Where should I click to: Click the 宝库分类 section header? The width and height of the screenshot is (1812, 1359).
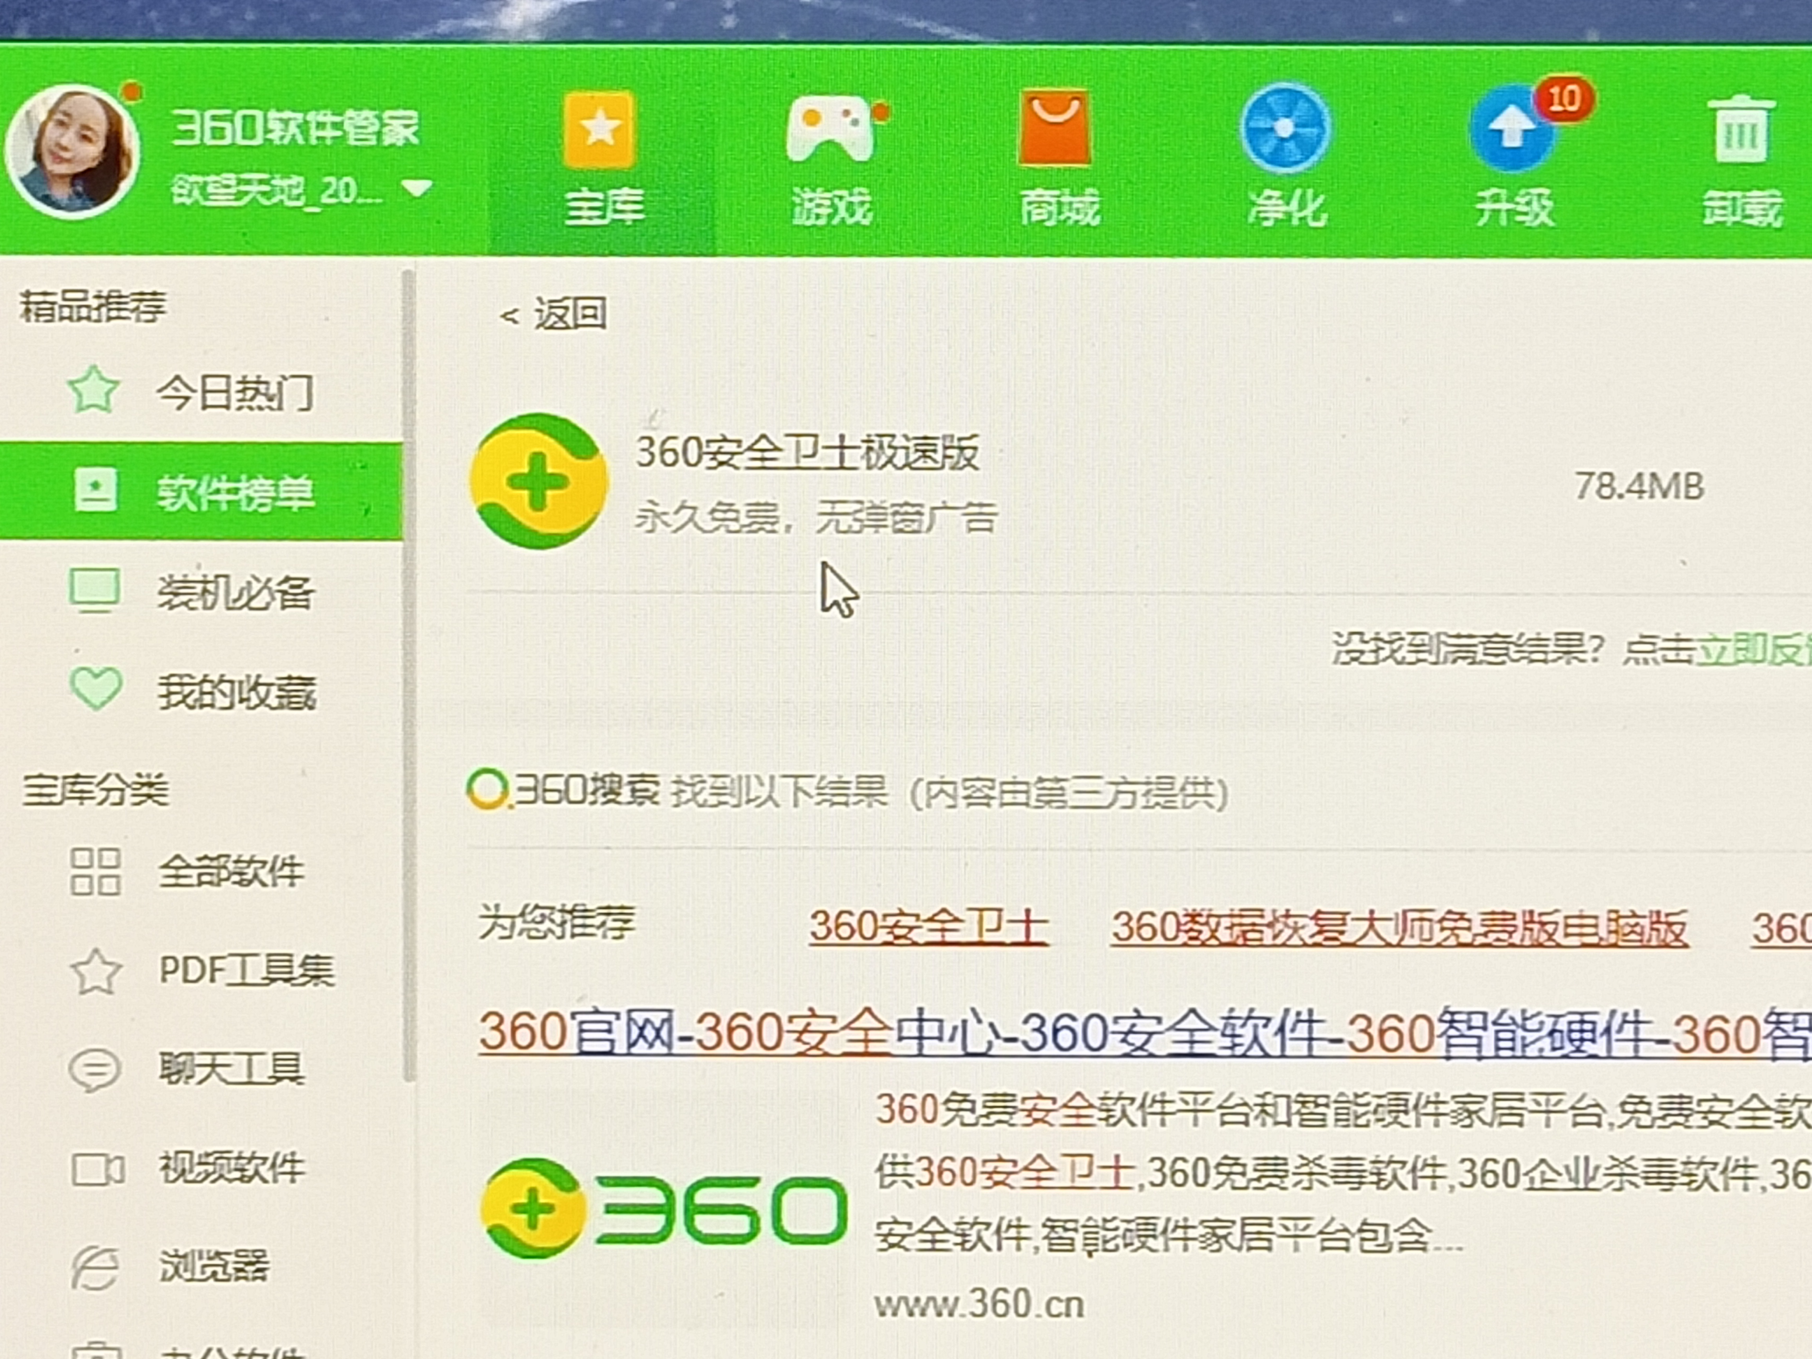96,790
